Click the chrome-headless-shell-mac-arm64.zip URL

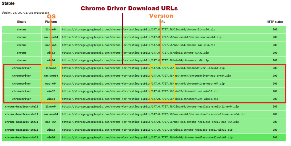tap(153, 114)
